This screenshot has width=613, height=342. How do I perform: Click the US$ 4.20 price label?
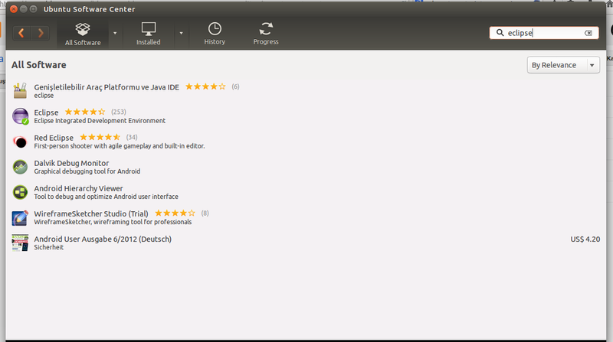tap(585, 239)
